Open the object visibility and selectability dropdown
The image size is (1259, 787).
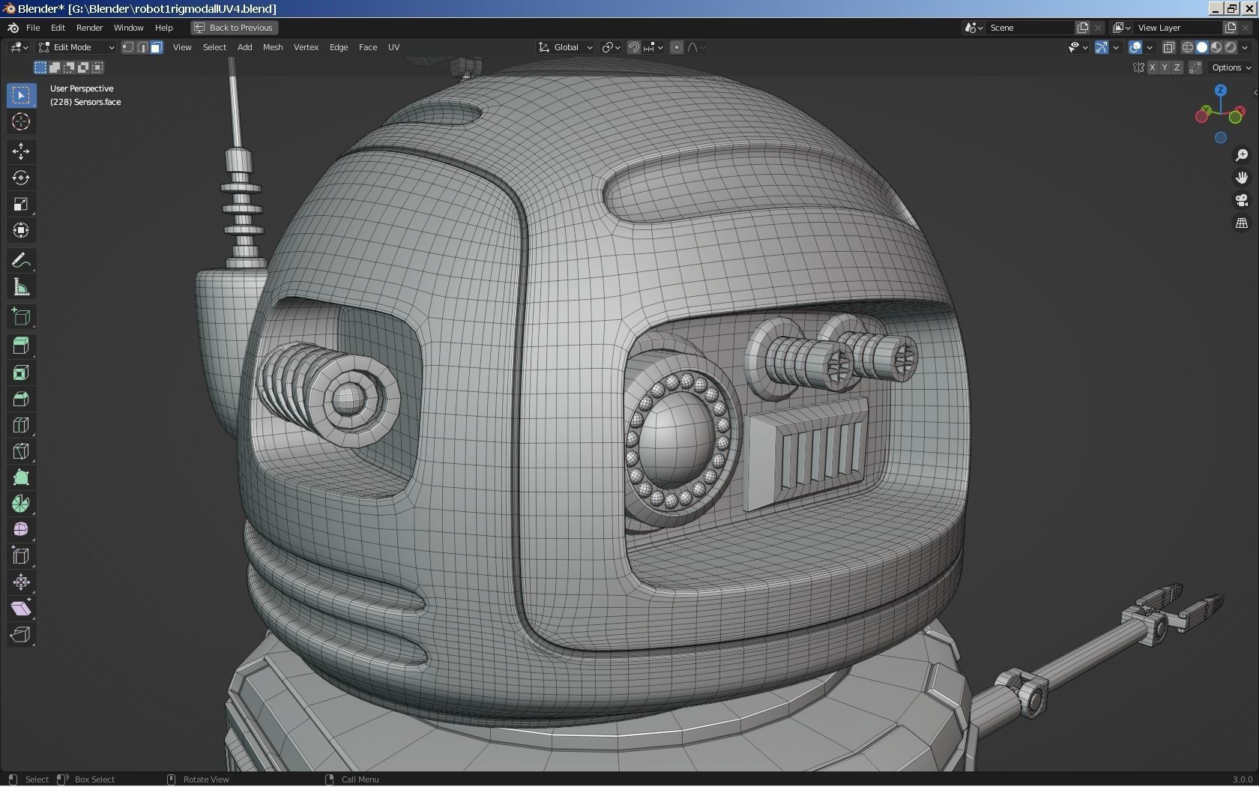click(1078, 47)
